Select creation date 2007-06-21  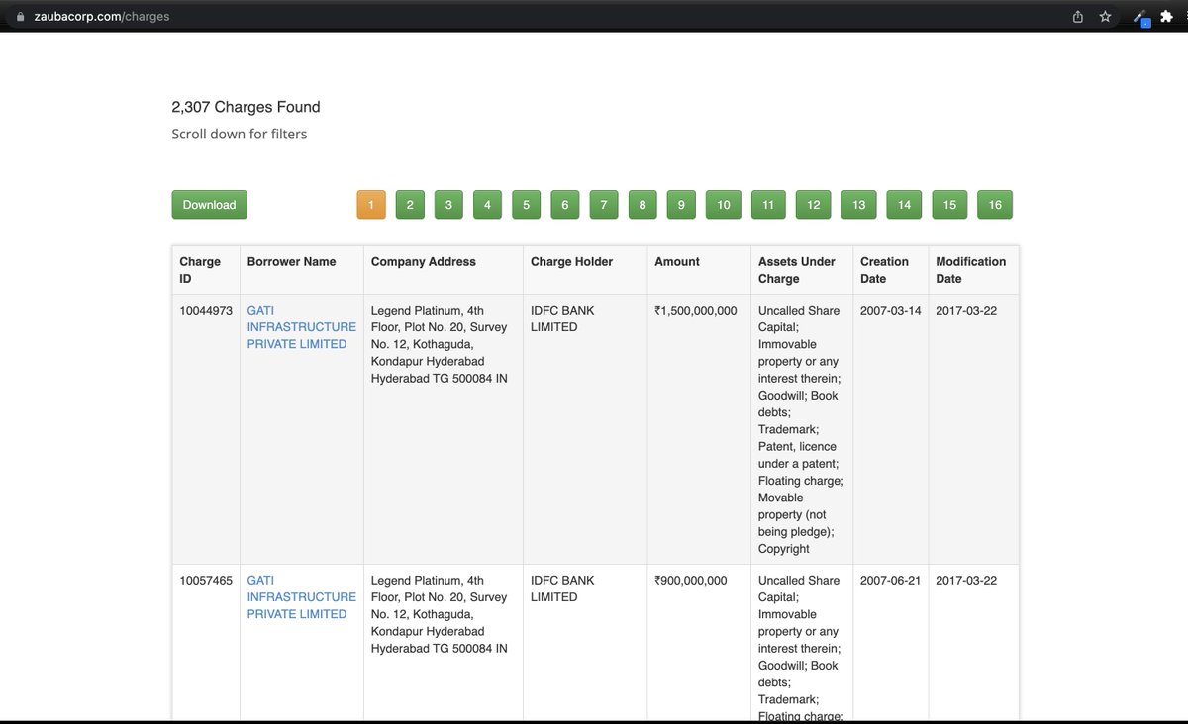tap(890, 580)
